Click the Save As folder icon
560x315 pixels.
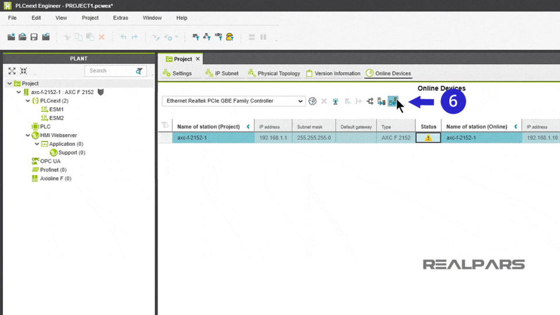point(45,37)
